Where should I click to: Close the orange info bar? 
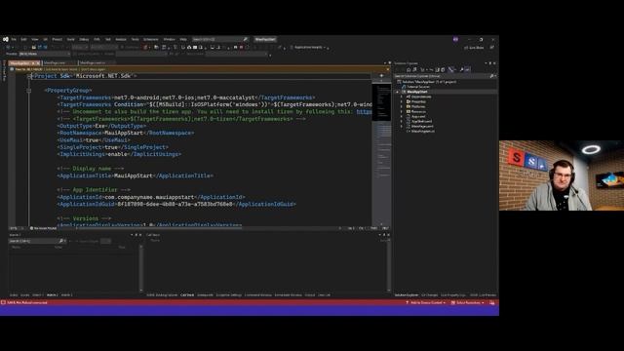[x=388, y=69]
